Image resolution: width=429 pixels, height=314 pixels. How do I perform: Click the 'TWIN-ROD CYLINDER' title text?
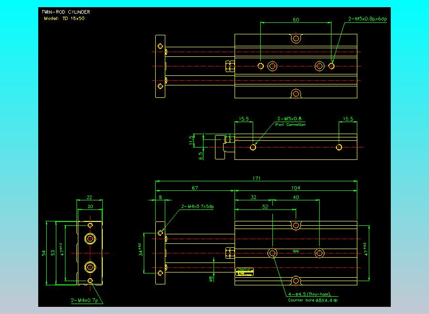coord(65,12)
